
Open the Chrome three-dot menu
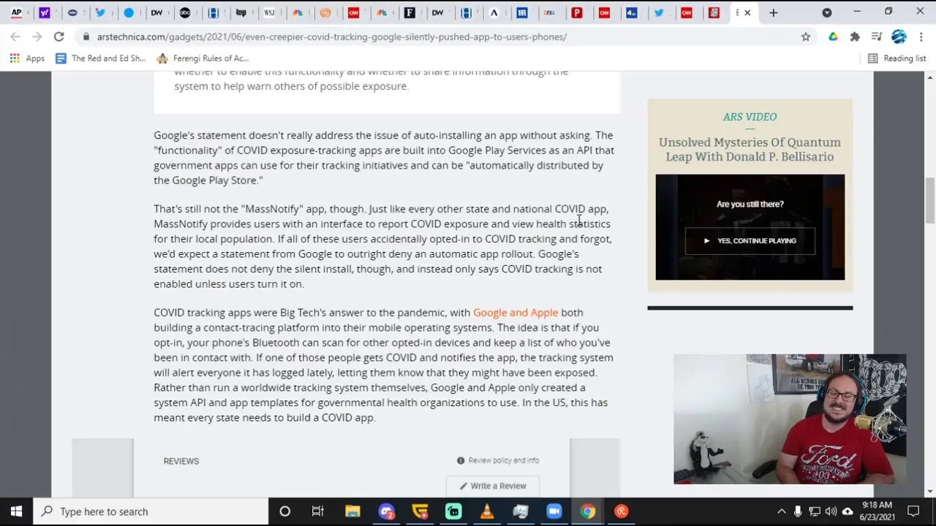pyautogui.click(x=920, y=37)
